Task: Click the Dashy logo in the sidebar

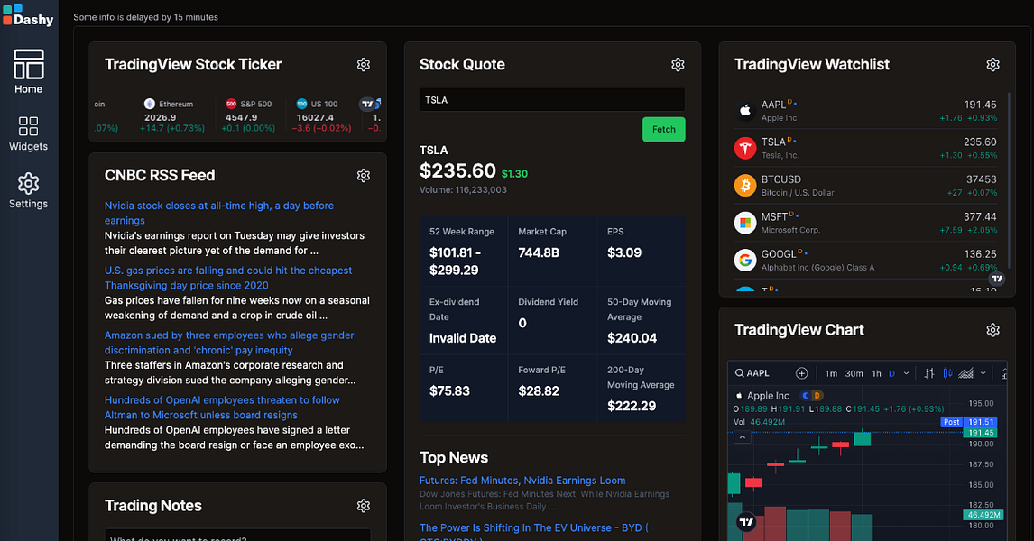Action: (28, 14)
